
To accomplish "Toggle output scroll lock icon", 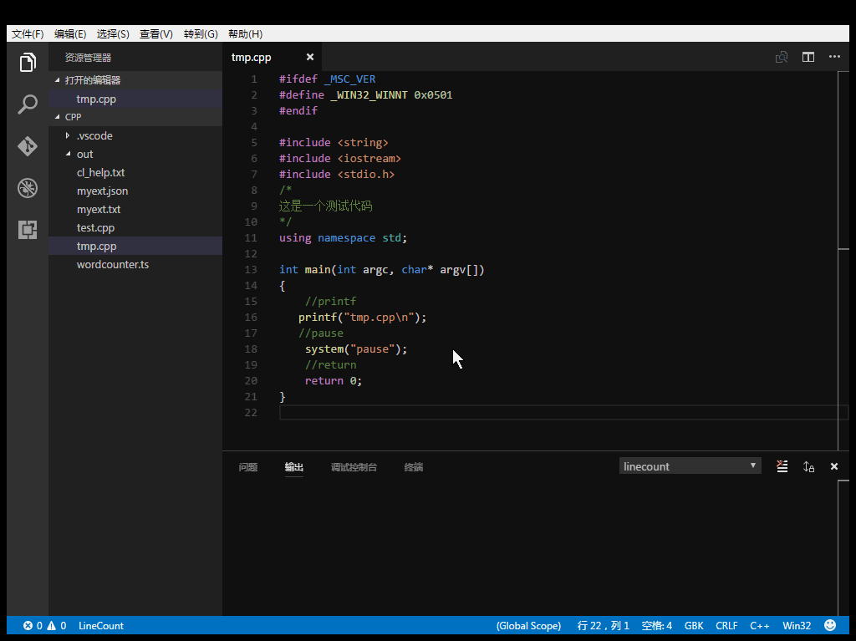I will coord(808,466).
